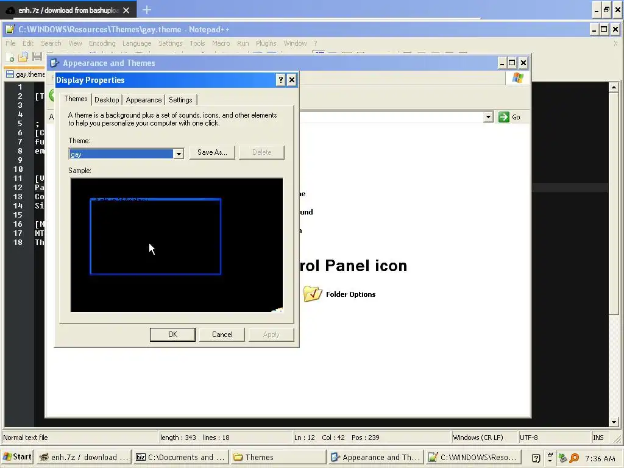The image size is (624, 468).
Task: Switch to the Appearance tab
Action: point(144,100)
